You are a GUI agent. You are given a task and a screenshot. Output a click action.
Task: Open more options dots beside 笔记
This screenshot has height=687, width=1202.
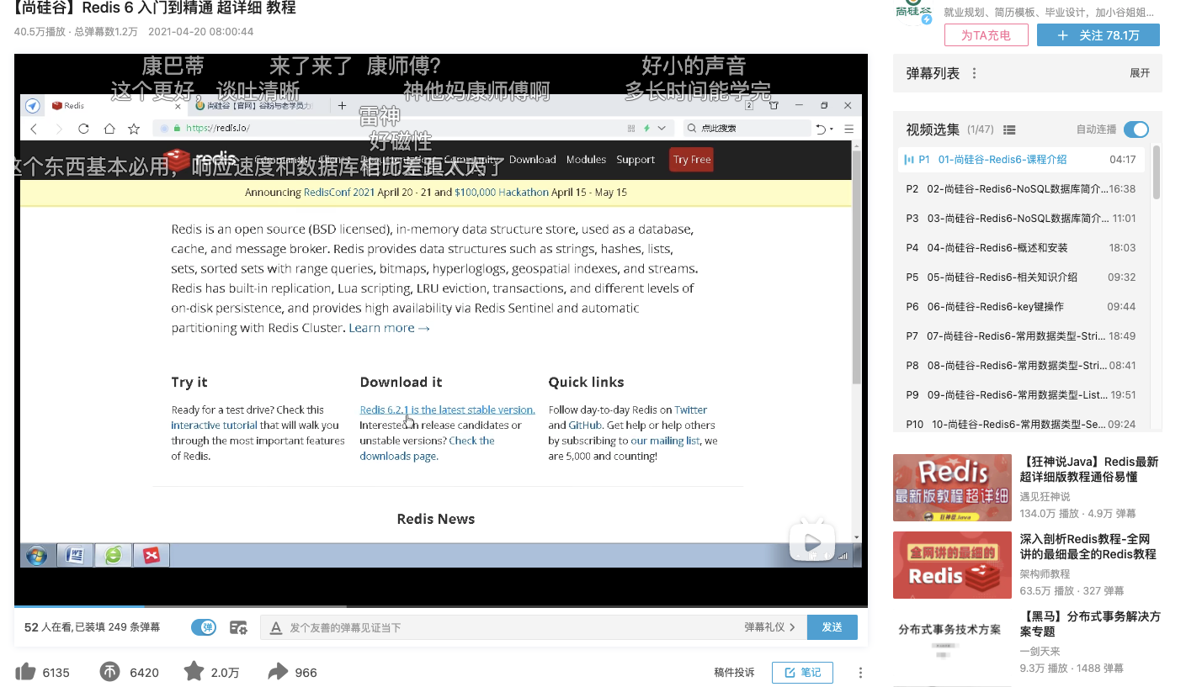[x=860, y=673]
